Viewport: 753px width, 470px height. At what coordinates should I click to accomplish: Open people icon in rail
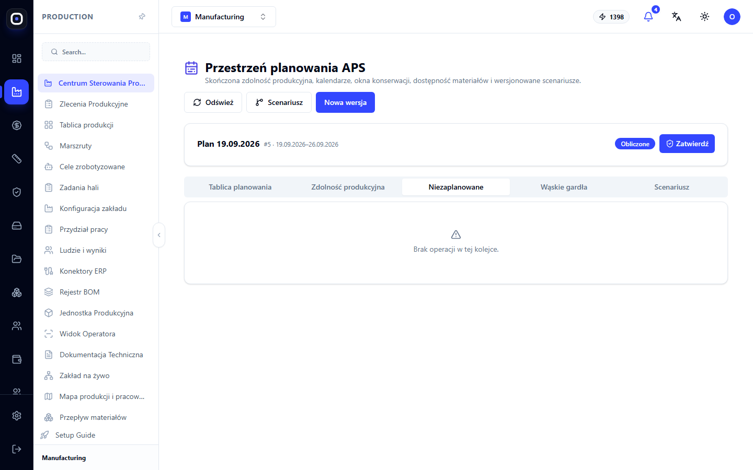coord(17,326)
